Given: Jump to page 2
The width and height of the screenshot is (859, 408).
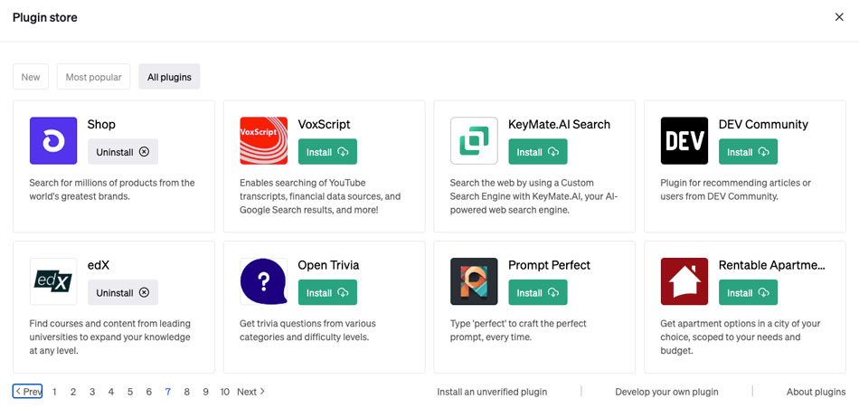Looking at the screenshot, I should (73, 392).
